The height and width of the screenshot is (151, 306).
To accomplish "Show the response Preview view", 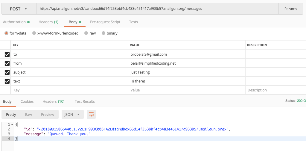I will 48,114.
